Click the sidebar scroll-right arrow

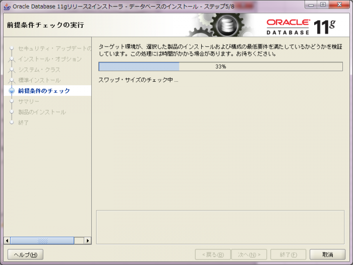click(x=88, y=241)
